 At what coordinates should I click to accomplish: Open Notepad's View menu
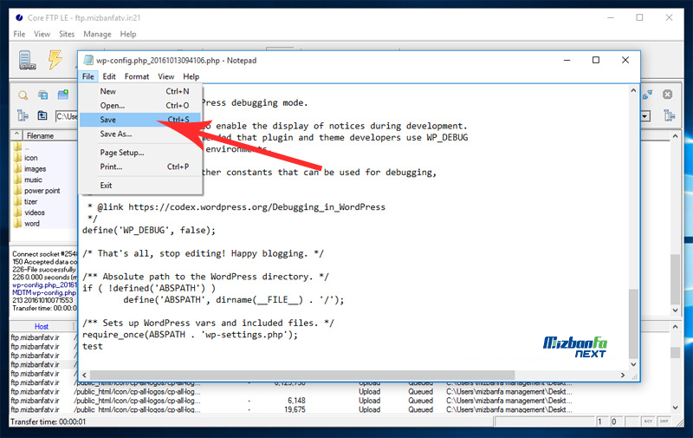tap(166, 76)
